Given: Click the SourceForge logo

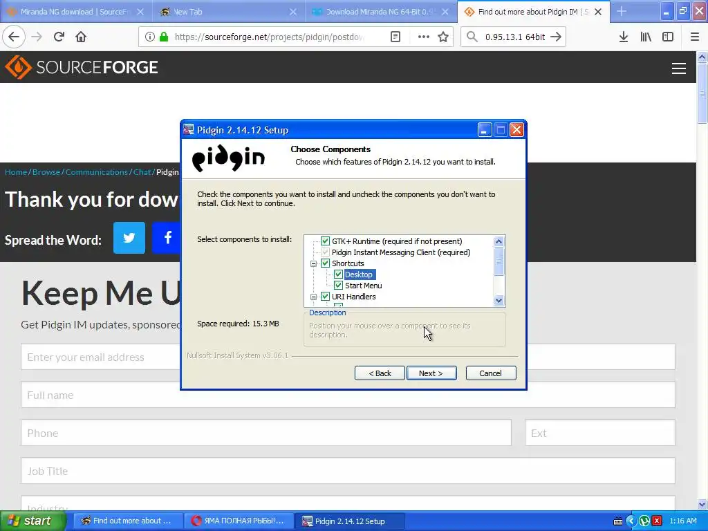Looking at the screenshot, I should pos(82,67).
